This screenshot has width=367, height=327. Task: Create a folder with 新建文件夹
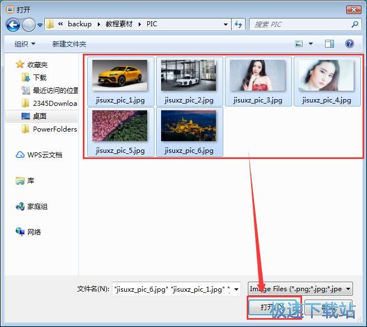(x=69, y=44)
